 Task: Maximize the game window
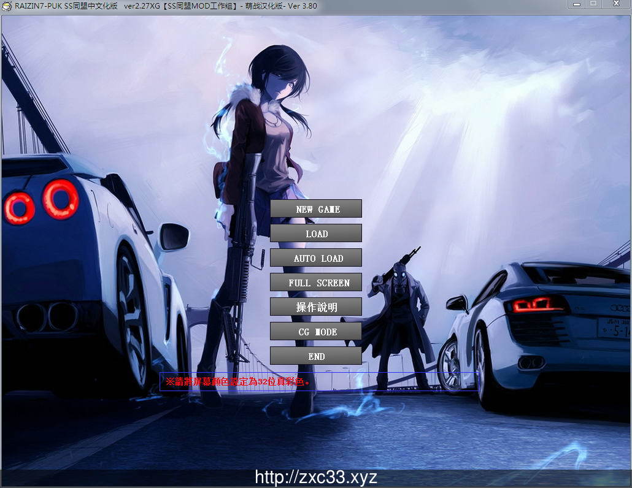(593, 4)
